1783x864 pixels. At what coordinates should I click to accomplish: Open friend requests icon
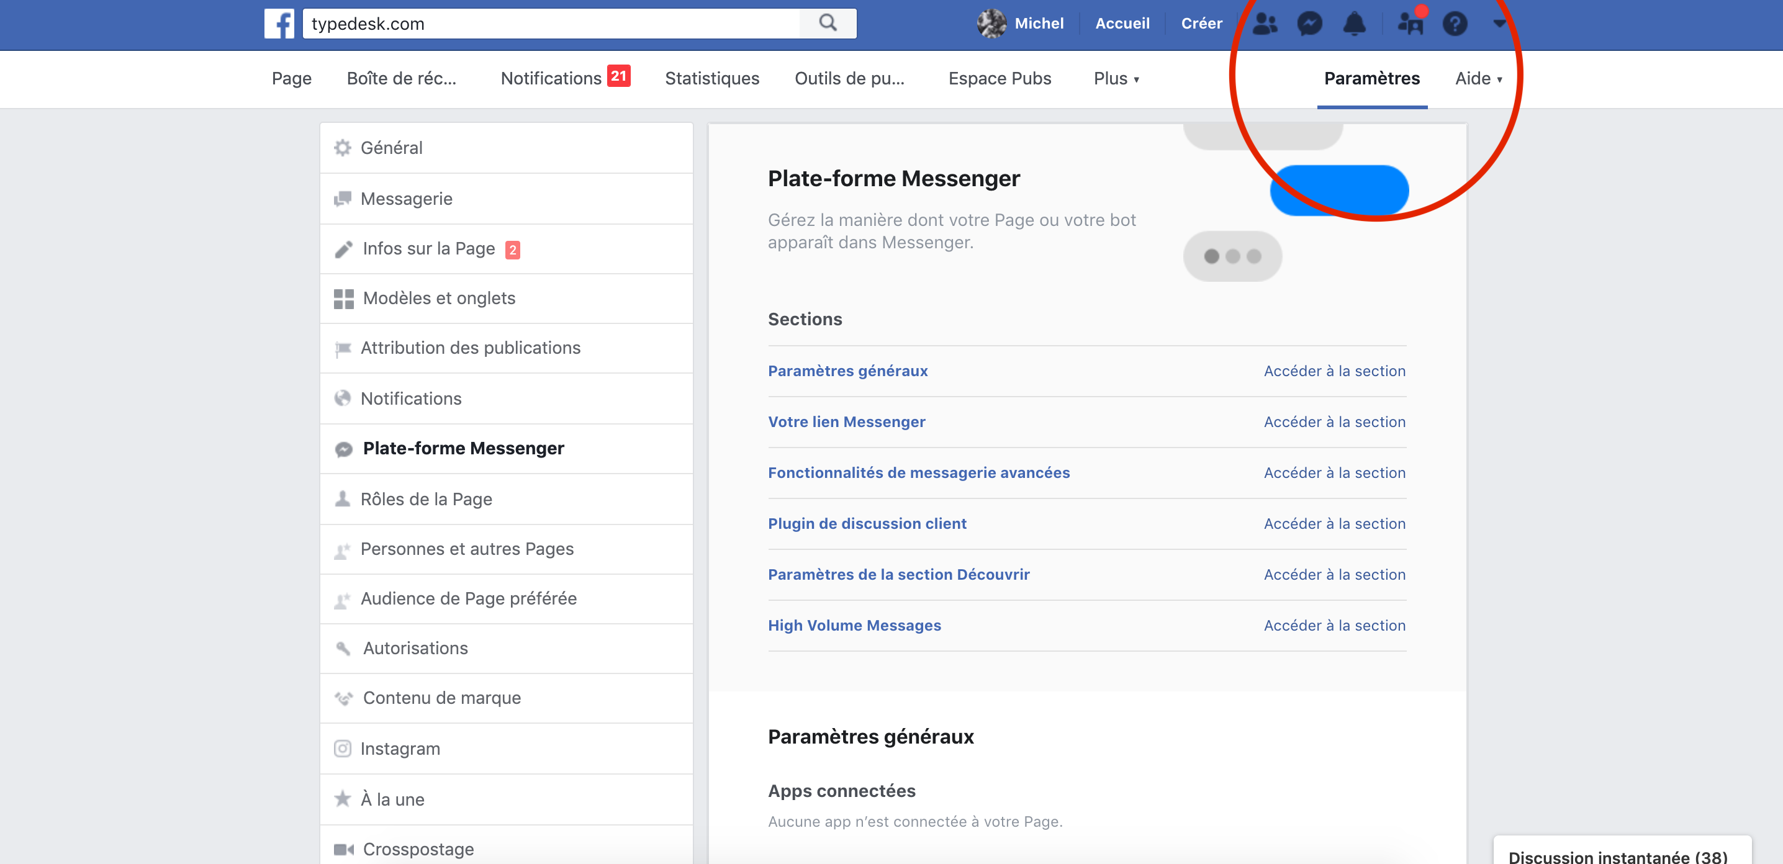click(1265, 24)
